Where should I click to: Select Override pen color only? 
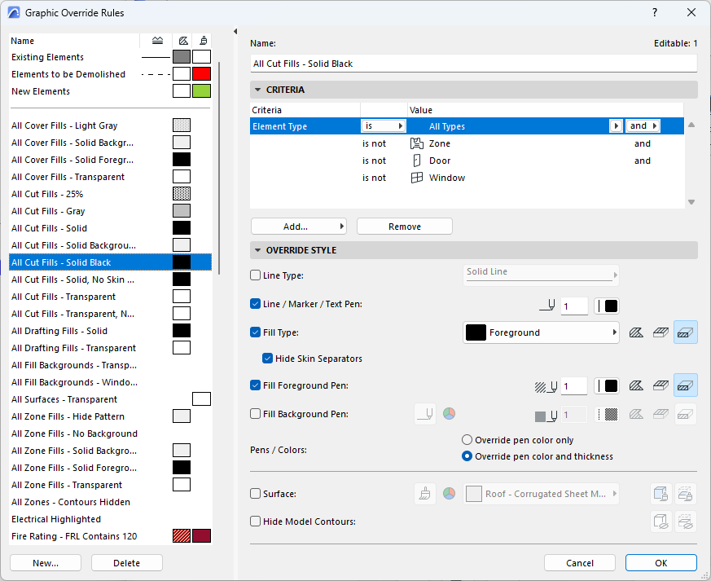point(467,440)
